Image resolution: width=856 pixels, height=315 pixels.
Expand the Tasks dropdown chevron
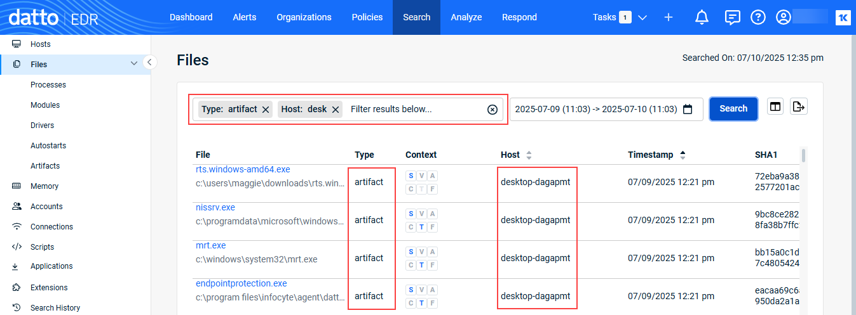tap(642, 18)
